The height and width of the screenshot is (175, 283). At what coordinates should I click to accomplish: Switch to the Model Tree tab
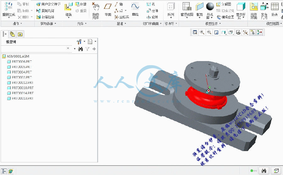pos(5,34)
